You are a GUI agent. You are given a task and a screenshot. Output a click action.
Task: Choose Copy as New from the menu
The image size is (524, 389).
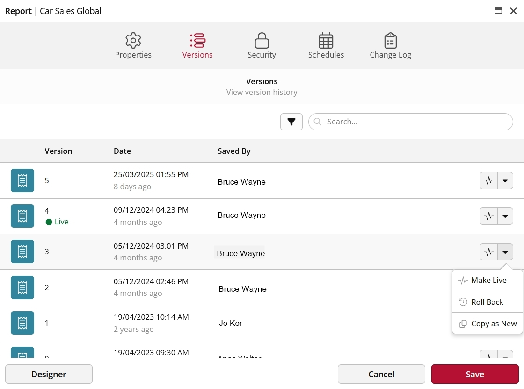point(487,324)
